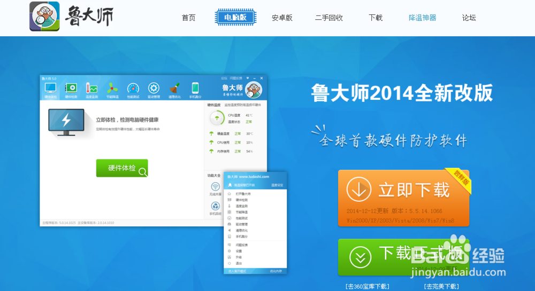This screenshot has height=291, width=535.
Task: Follow the 去360宝库下载 link
Action: pos(368,286)
